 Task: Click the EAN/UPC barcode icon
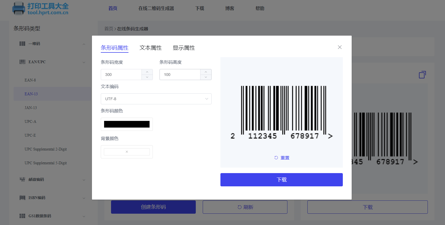tap(22, 62)
